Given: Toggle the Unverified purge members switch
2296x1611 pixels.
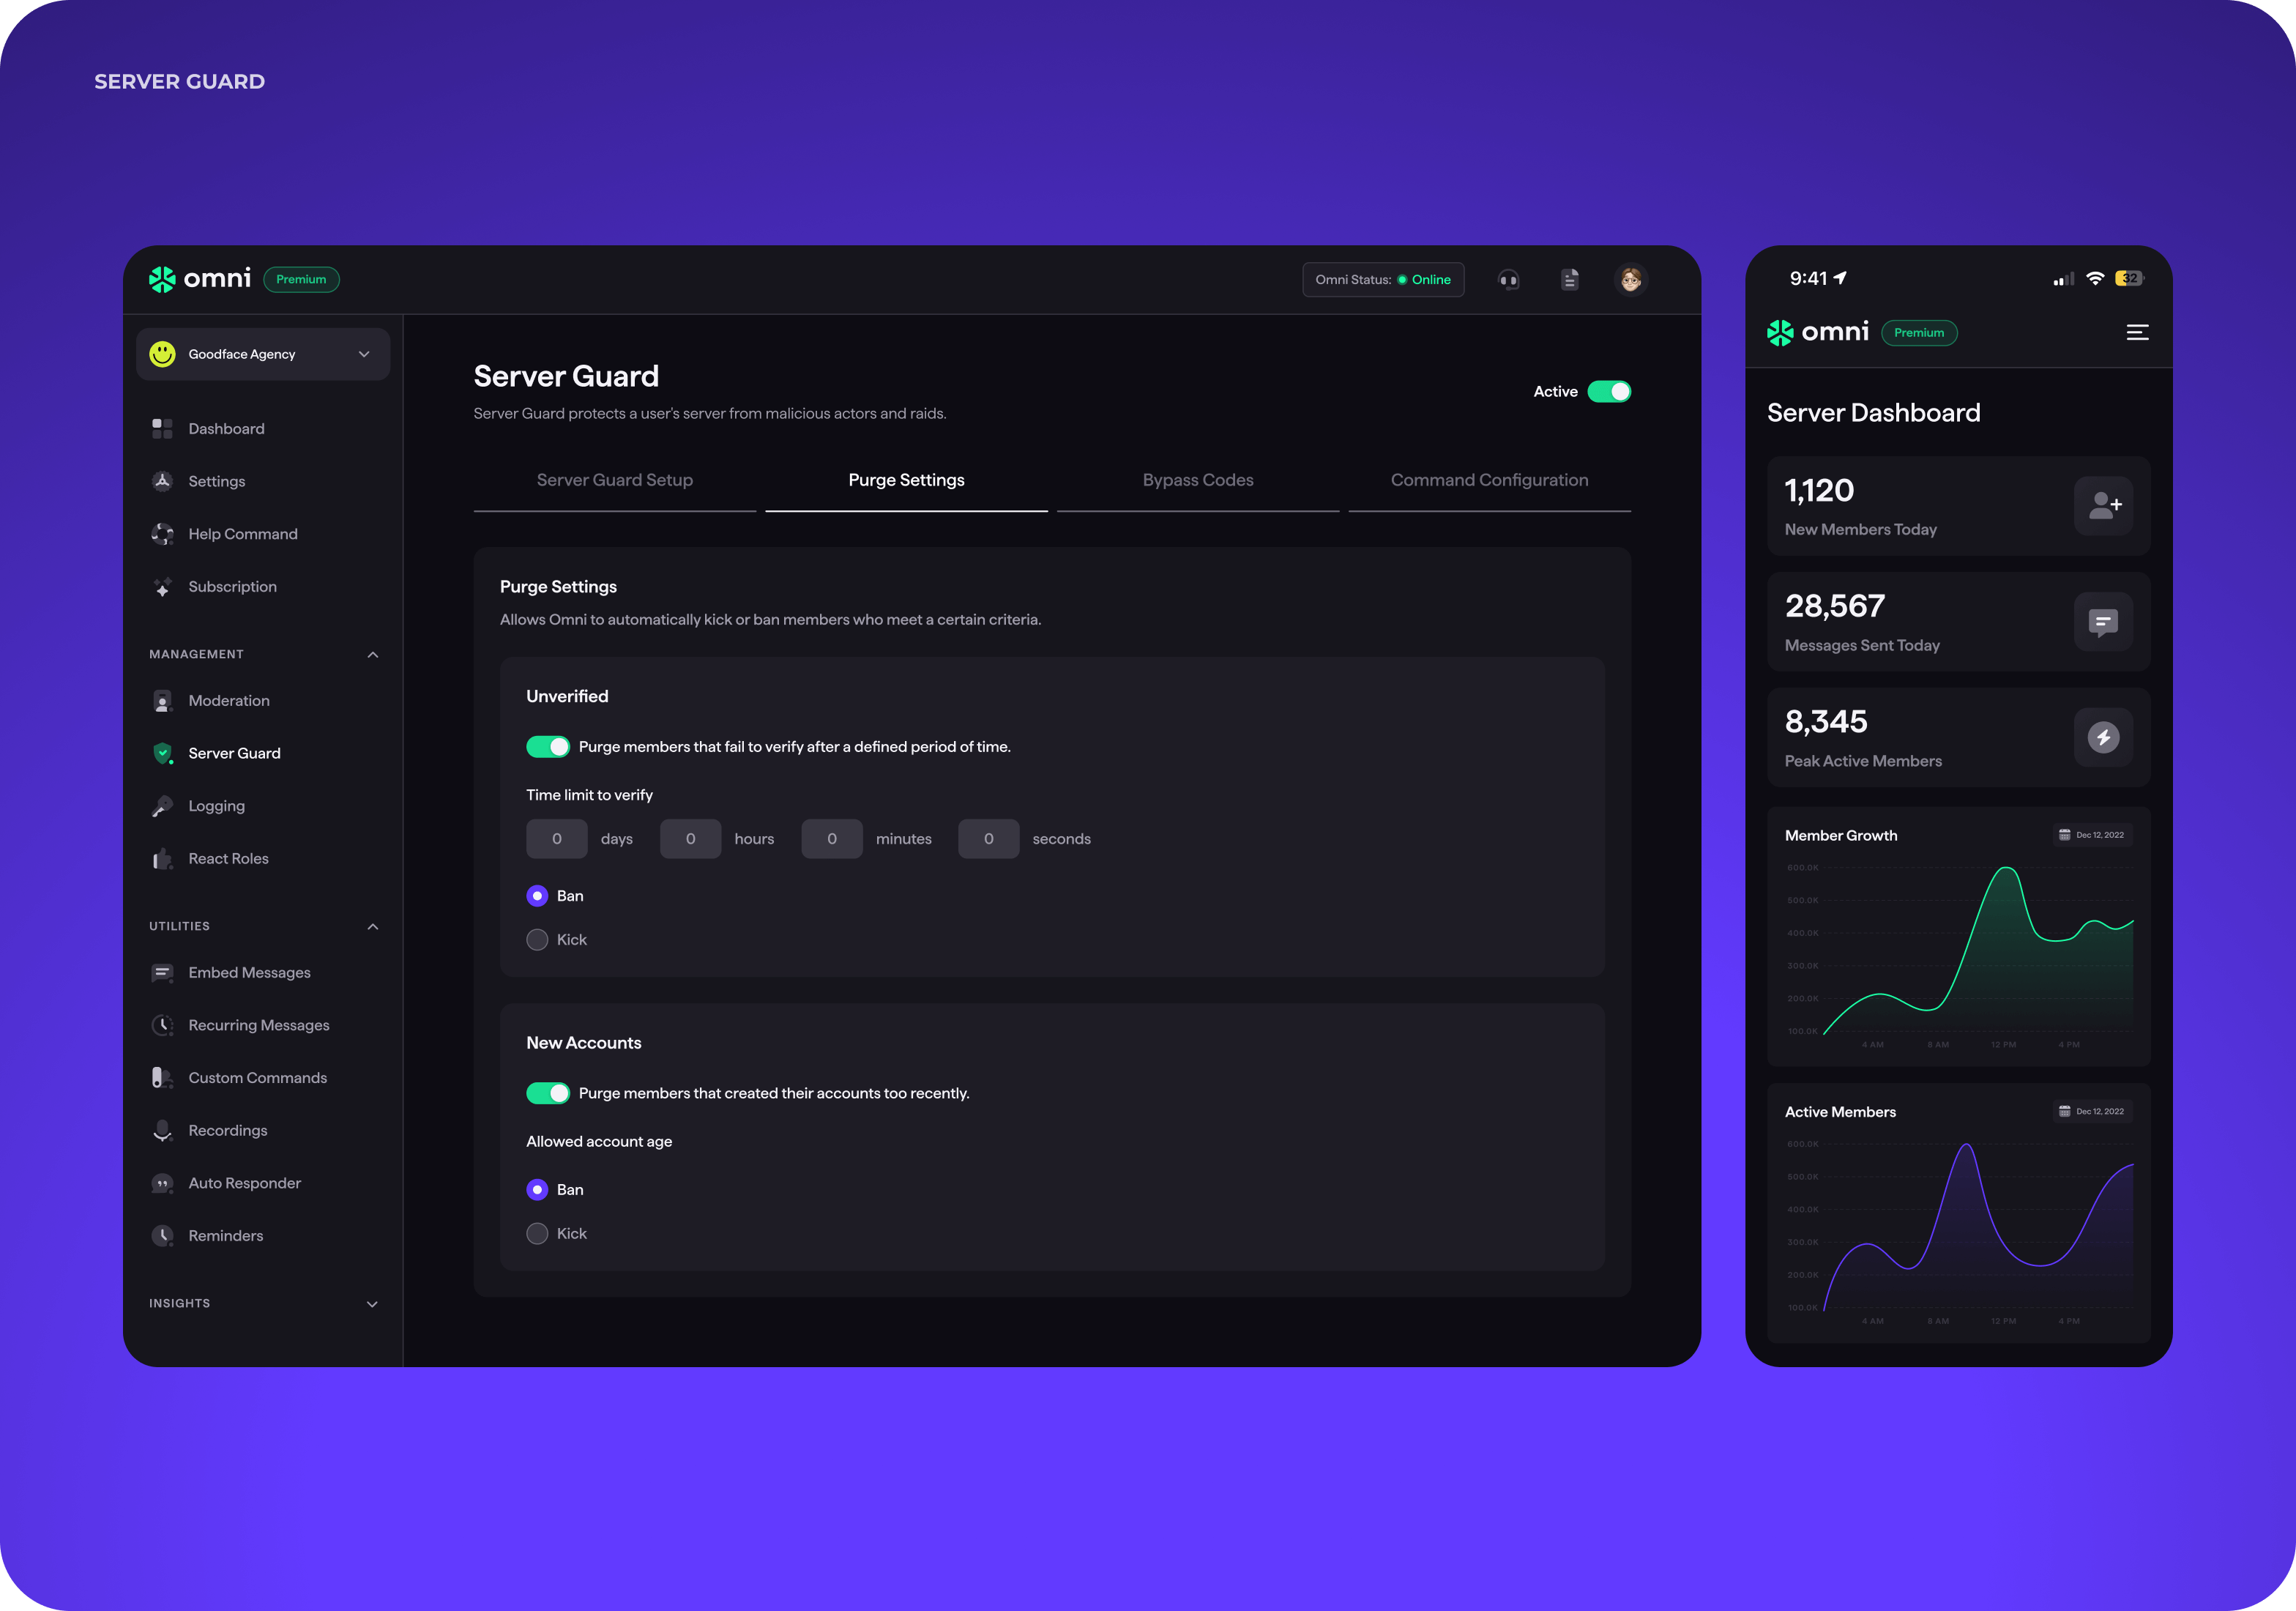Looking at the screenshot, I should (x=546, y=745).
